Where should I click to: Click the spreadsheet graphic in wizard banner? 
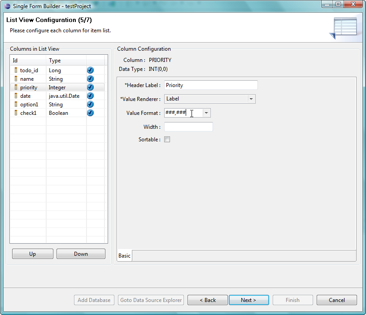(x=345, y=26)
